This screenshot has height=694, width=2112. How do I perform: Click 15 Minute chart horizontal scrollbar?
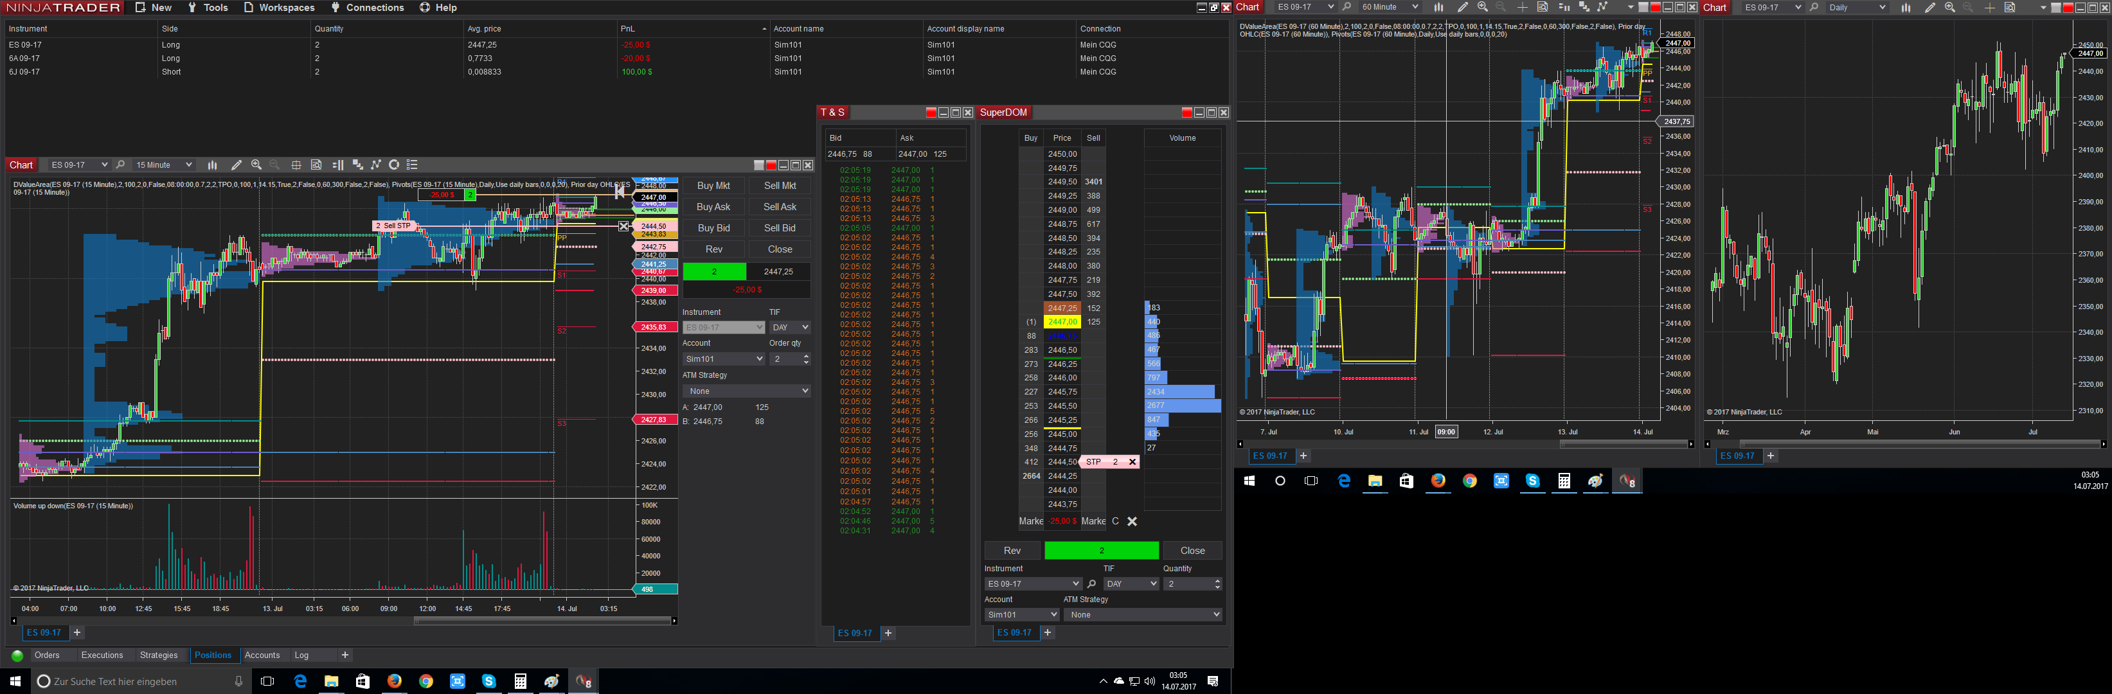click(542, 621)
